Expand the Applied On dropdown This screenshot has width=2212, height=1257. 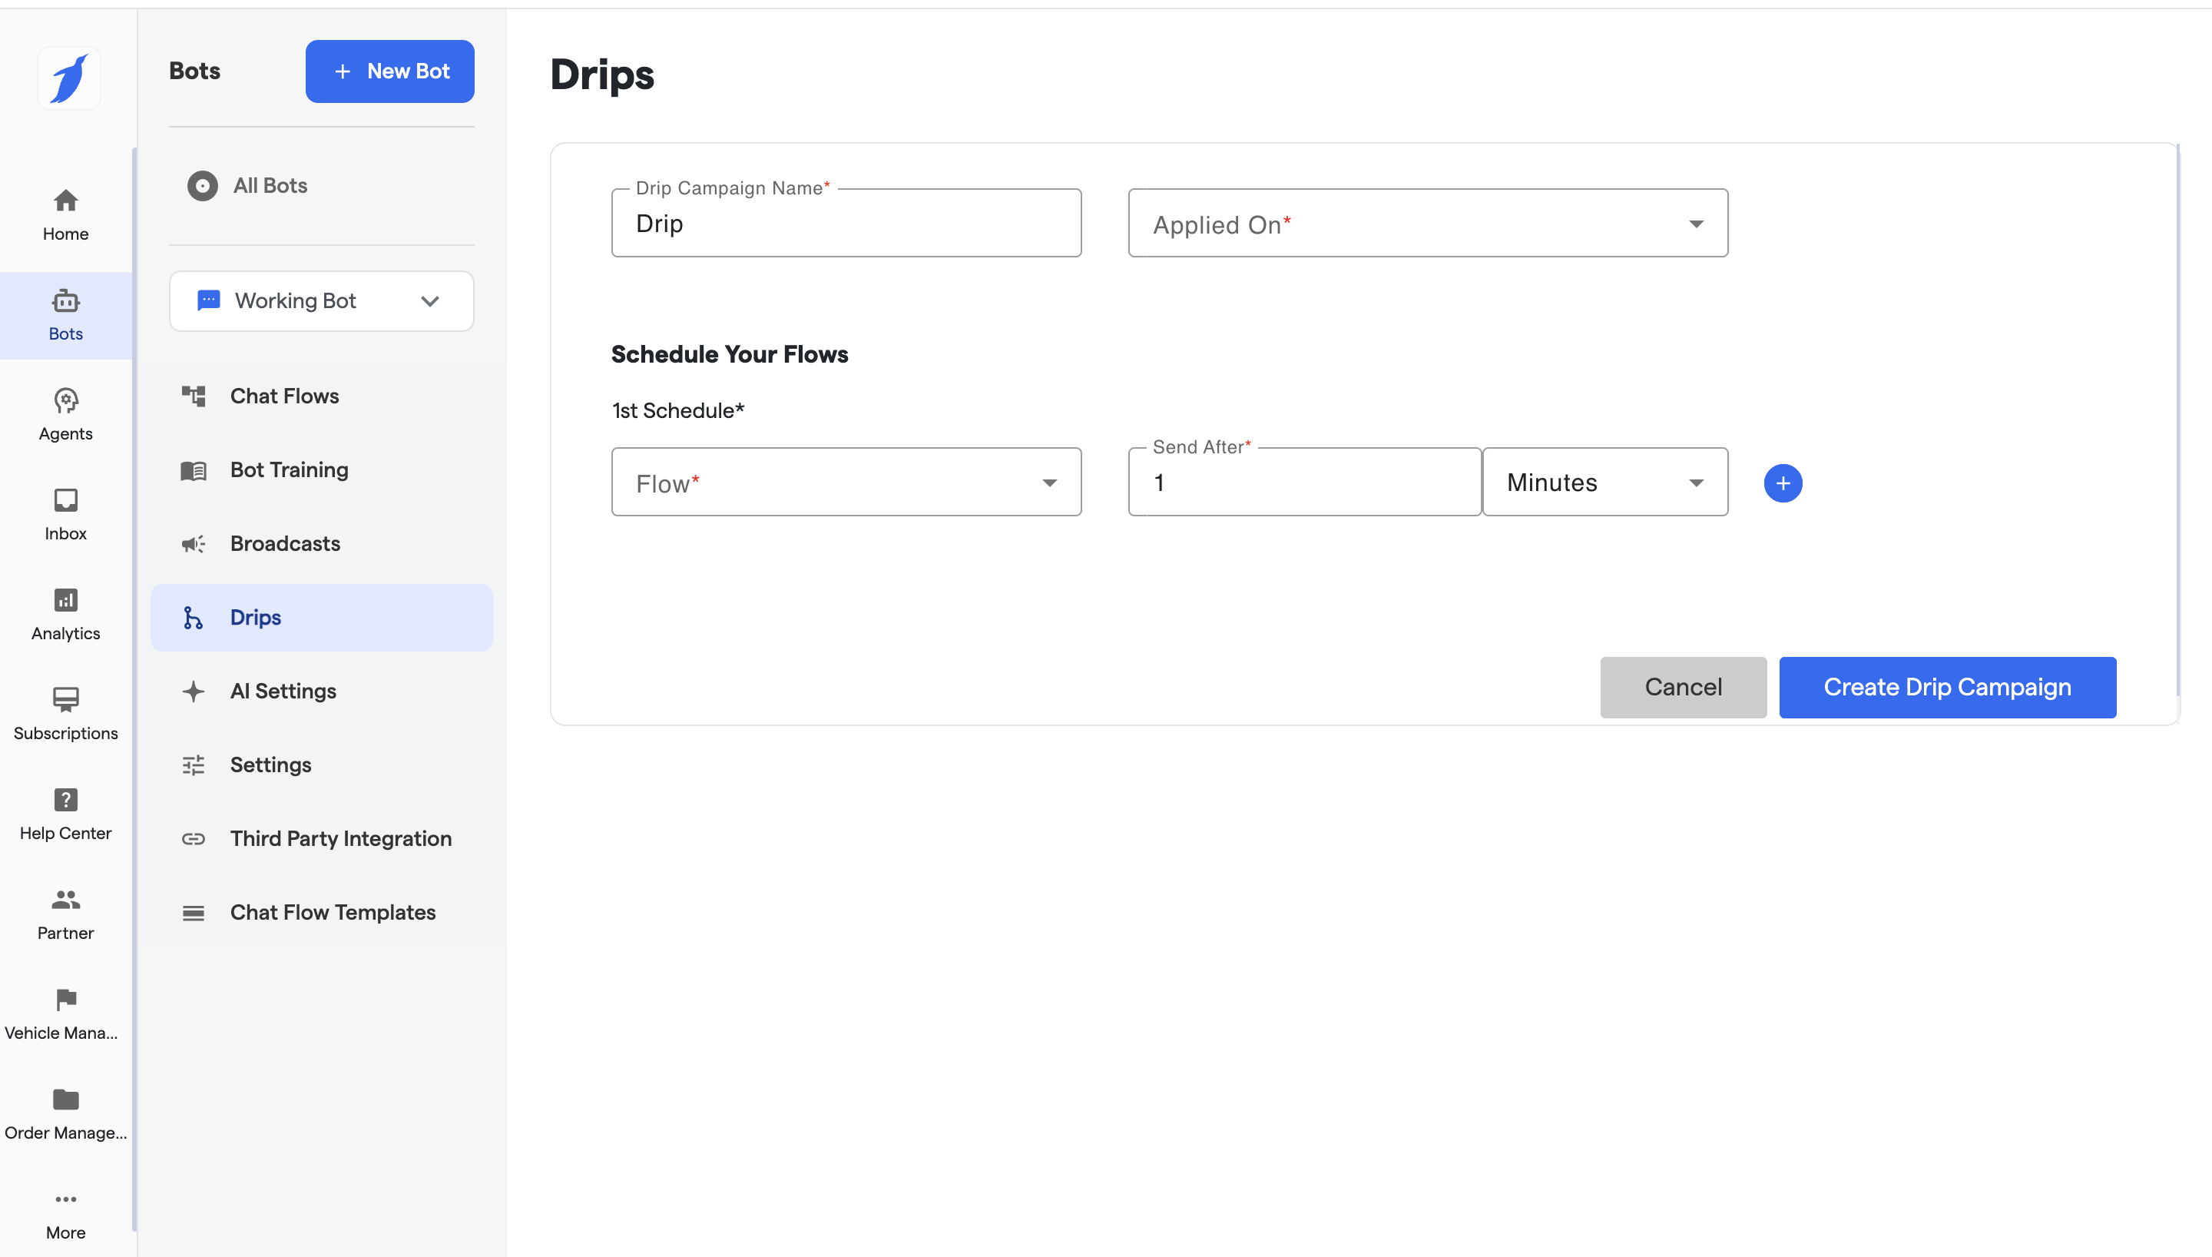pos(1427,224)
